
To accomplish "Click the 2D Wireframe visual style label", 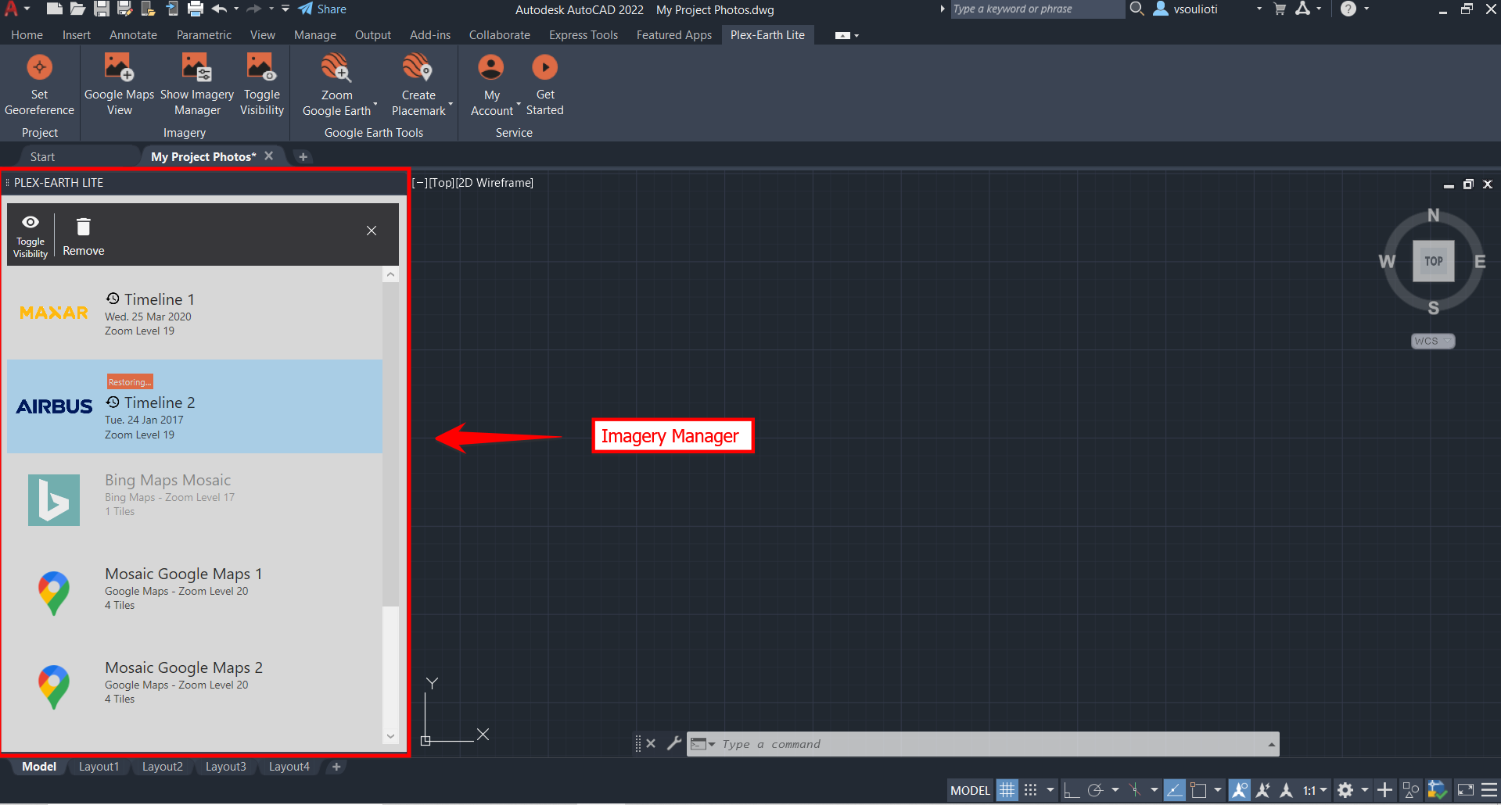I will point(494,183).
